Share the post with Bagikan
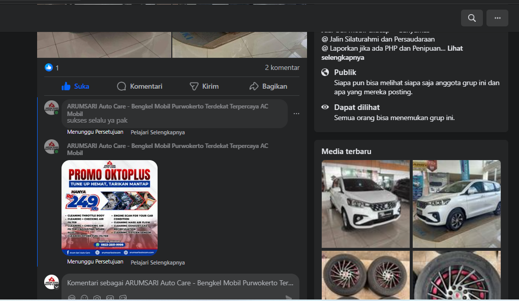This screenshot has width=519, height=301. pos(268,87)
